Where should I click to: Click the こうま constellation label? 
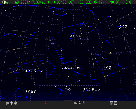(123, 26)
